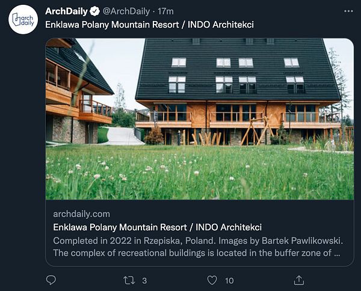Open the ArchDaily display name

[66, 11]
